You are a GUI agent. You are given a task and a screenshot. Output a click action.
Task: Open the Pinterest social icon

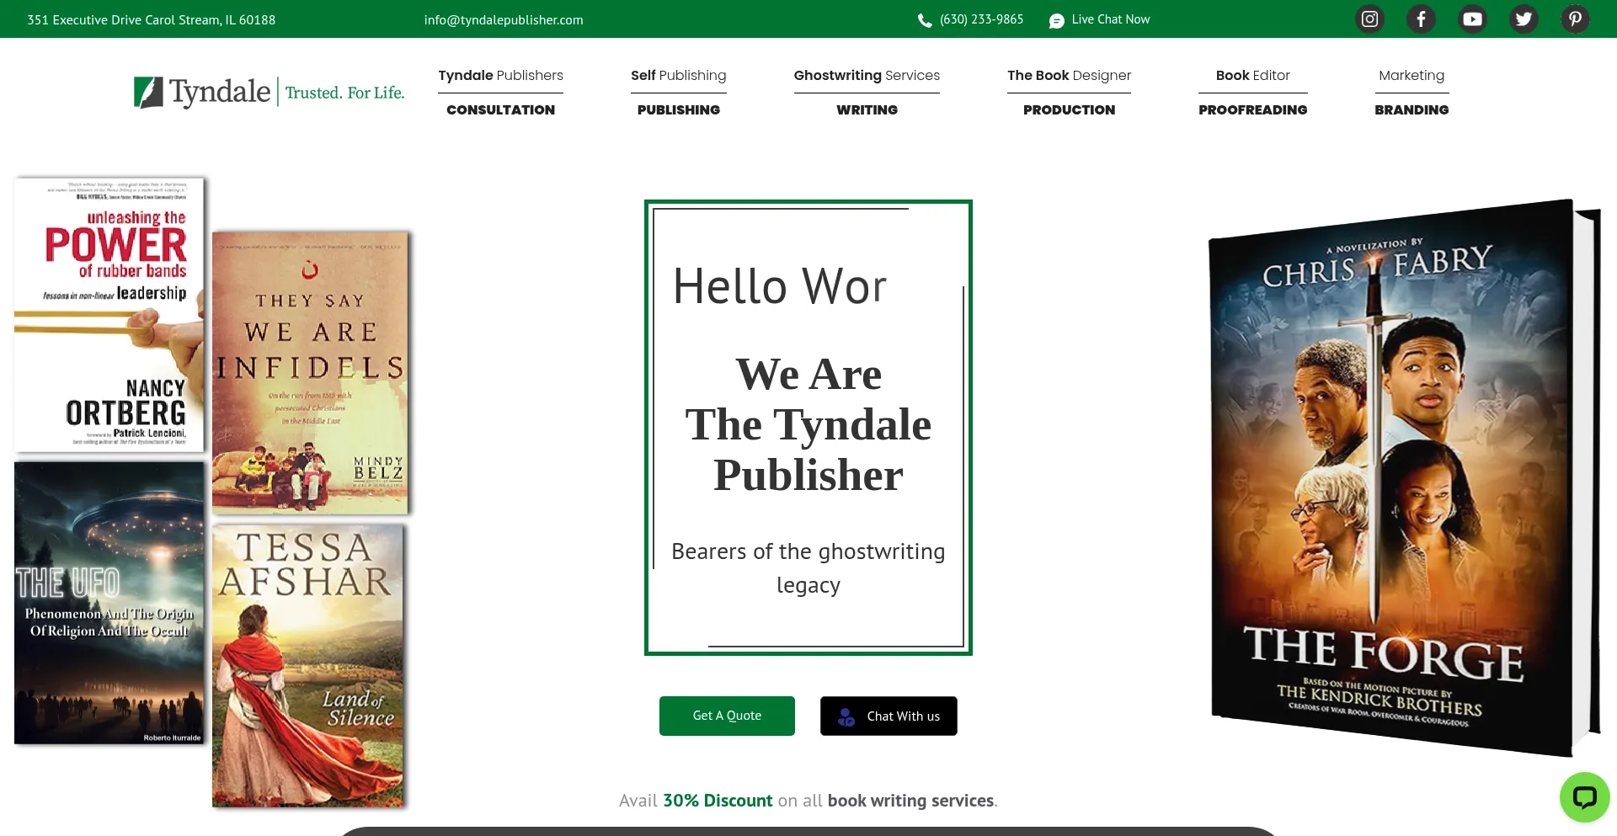[1575, 19]
